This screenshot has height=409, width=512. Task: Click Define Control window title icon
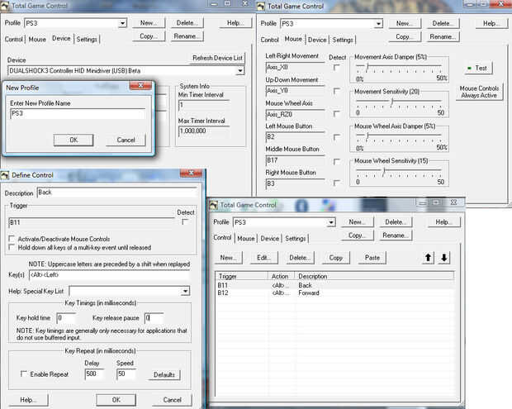pyautogui.click(x=5, y=175)
